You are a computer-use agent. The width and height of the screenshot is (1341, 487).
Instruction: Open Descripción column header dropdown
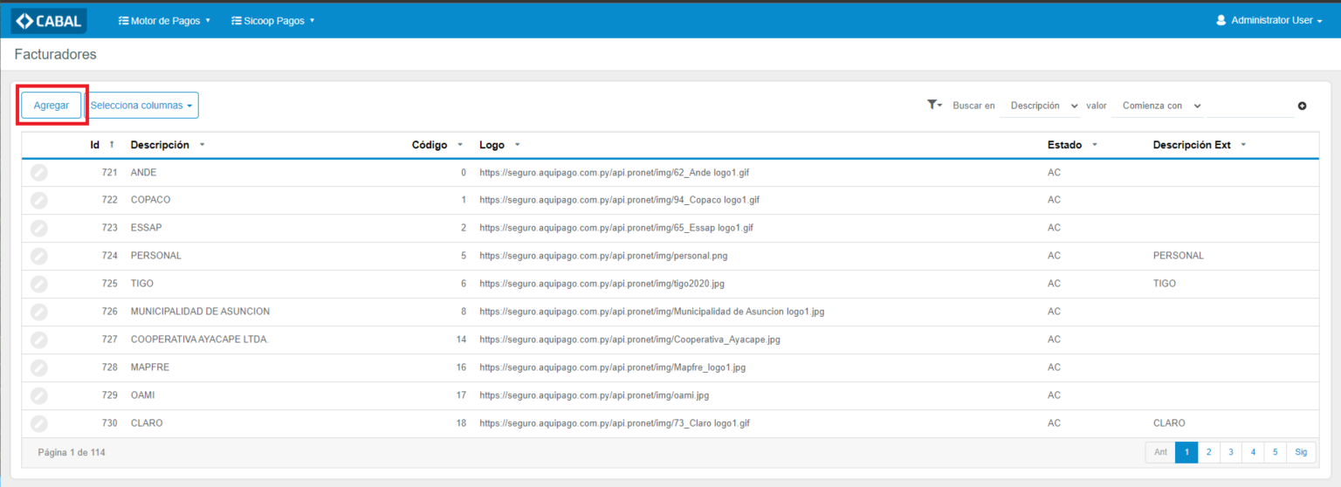click(203, 145)
